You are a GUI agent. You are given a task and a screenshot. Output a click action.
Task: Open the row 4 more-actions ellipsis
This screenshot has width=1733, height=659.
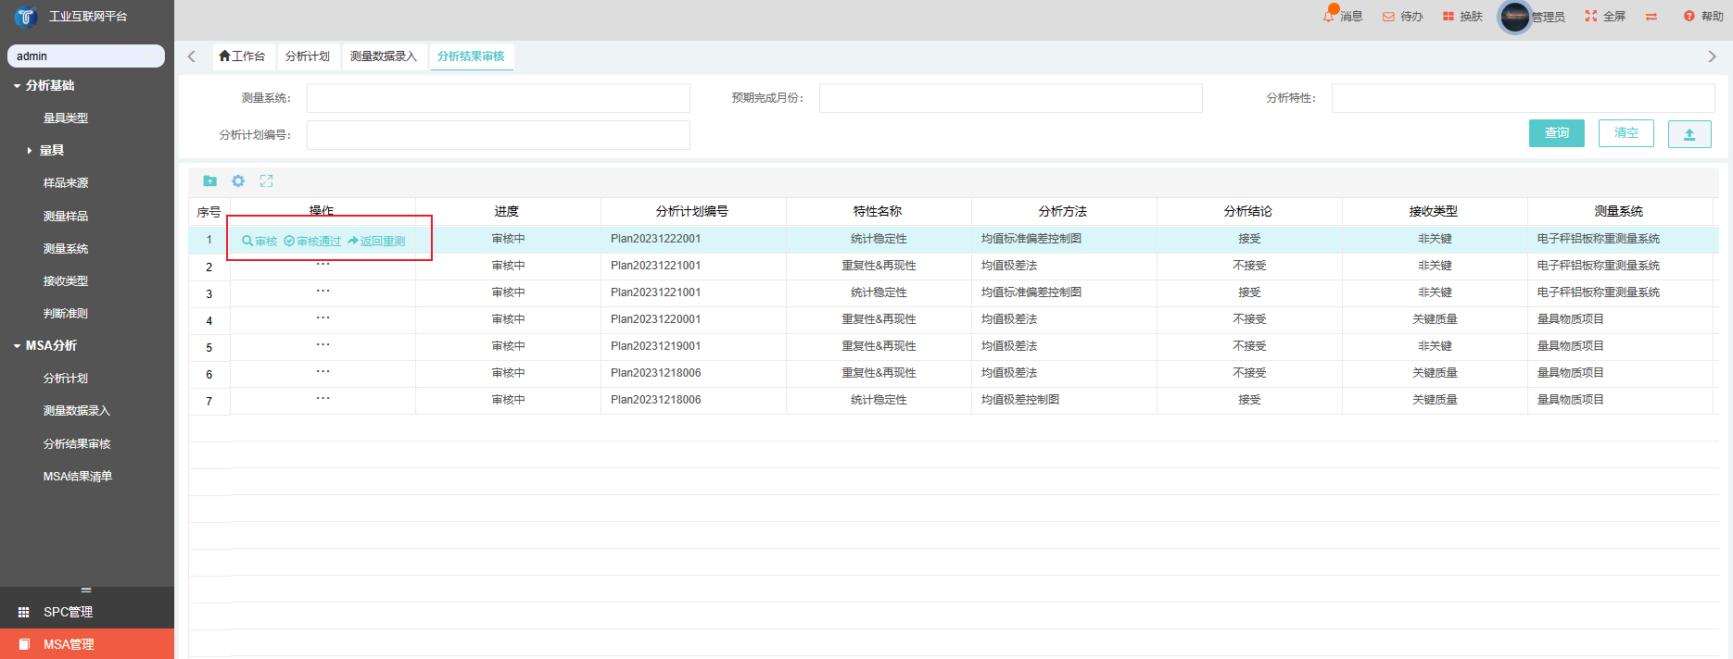(x=323, y=318)
